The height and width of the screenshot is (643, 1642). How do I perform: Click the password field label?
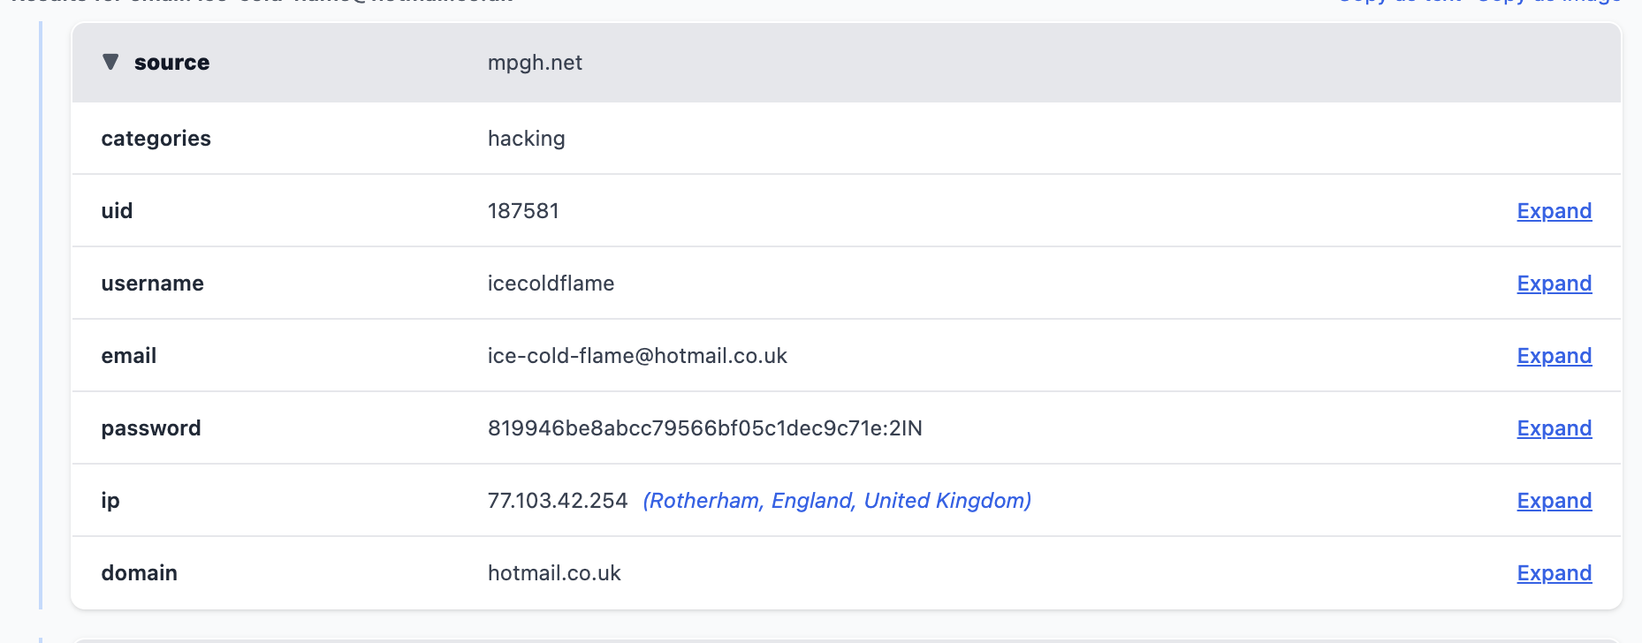[x=151, y=428]
